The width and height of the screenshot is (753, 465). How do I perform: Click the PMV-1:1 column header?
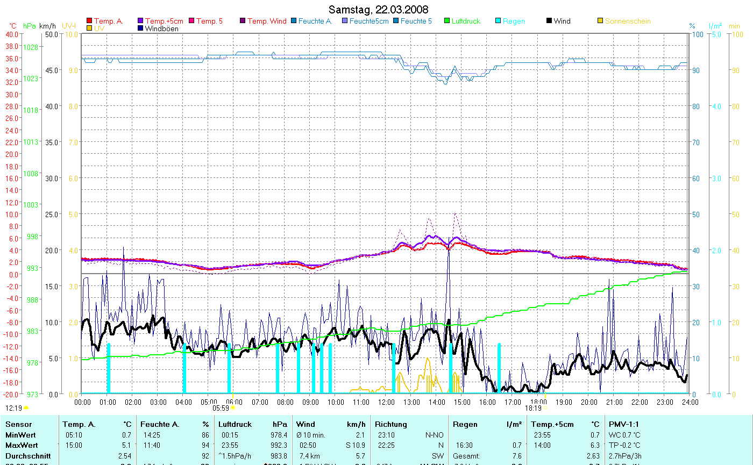pos(623,424)
